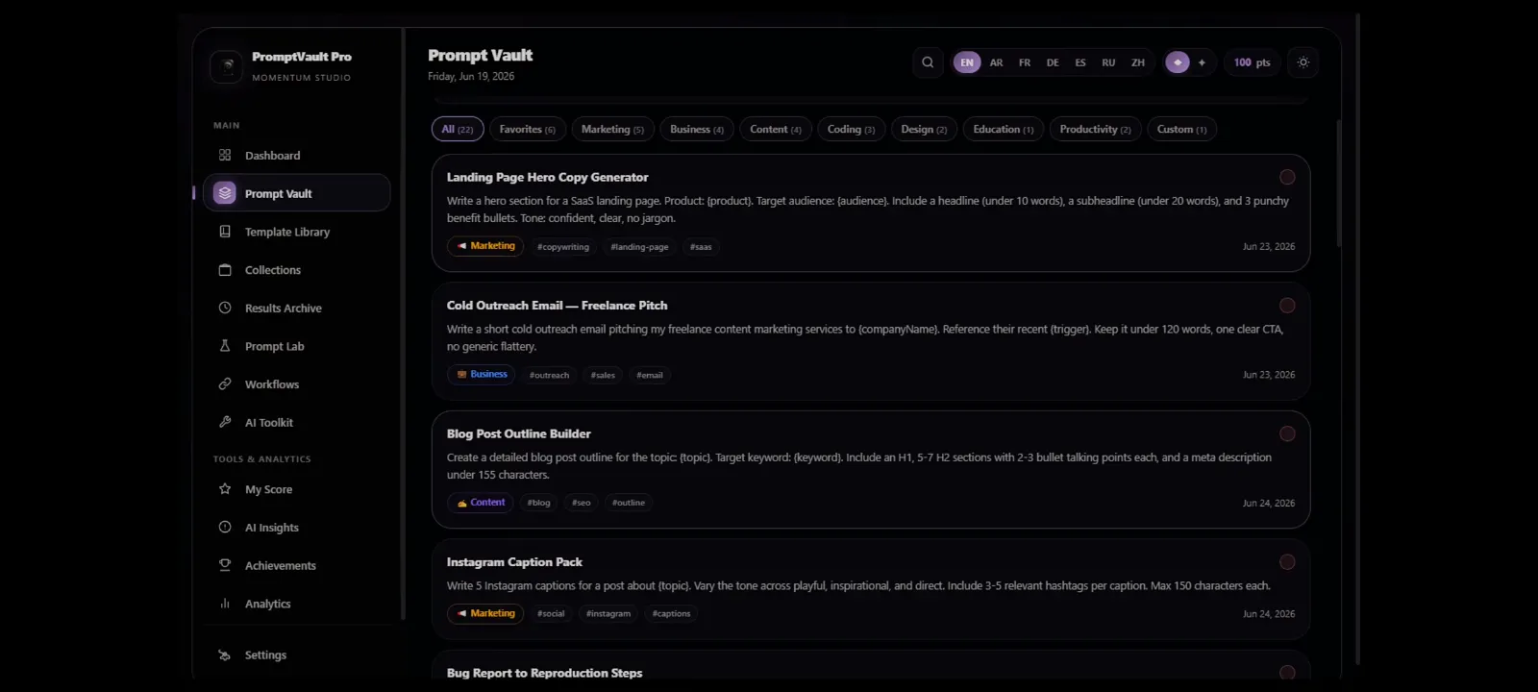Switch language to AR
This screenshot has width=1538, height=692.
click(x=996, y=62)
